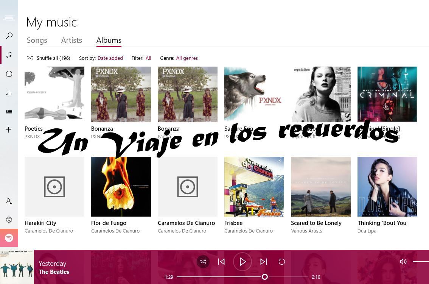This screenshot has width=429, height=284.
Task: Click the Spotify icon in the sidebar
Action: pos(9,238)
